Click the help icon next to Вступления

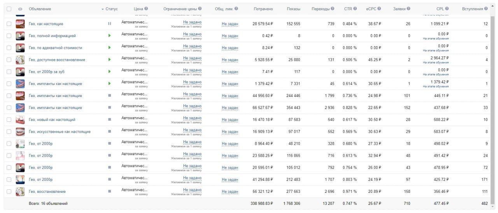486,9
